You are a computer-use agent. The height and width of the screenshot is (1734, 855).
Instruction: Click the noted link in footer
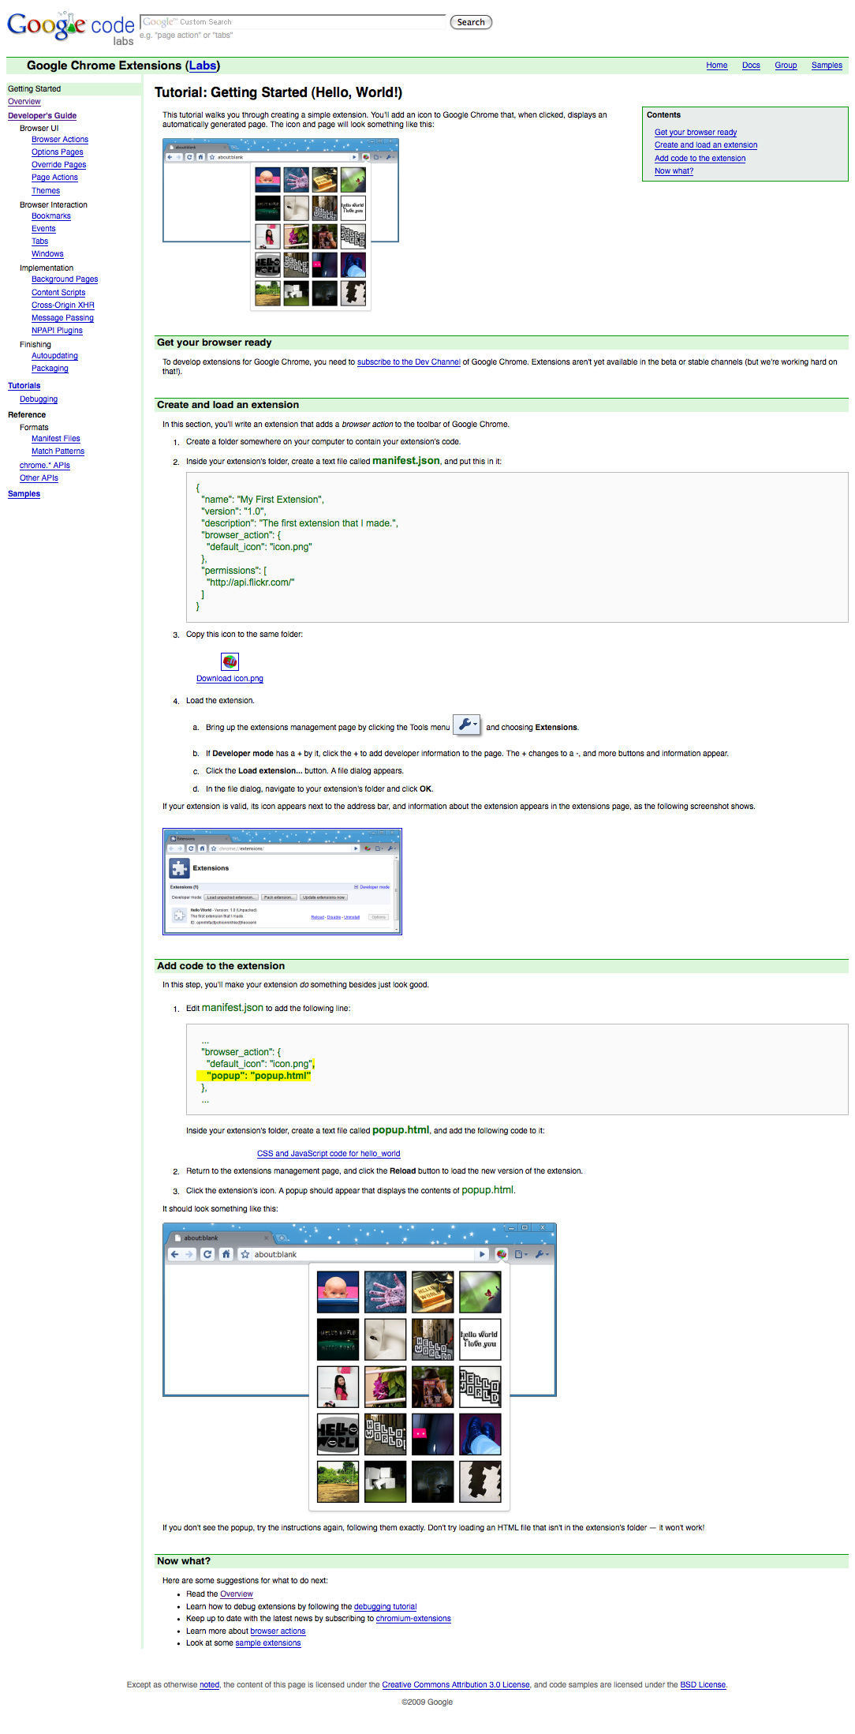(x=209, y=1685)
